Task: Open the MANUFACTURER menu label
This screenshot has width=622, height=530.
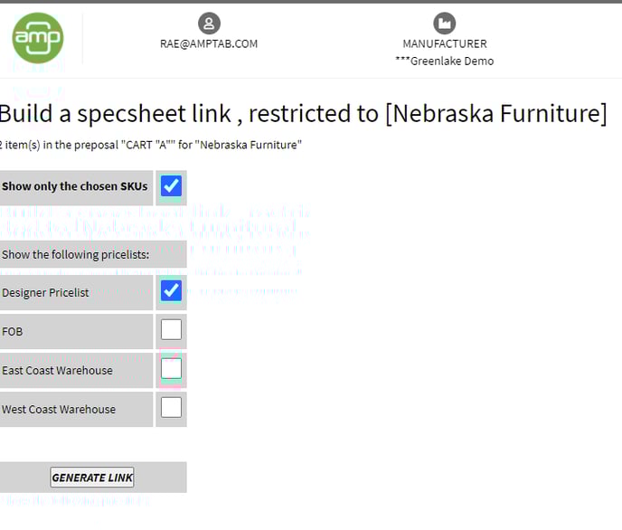Action: (445, 43)
